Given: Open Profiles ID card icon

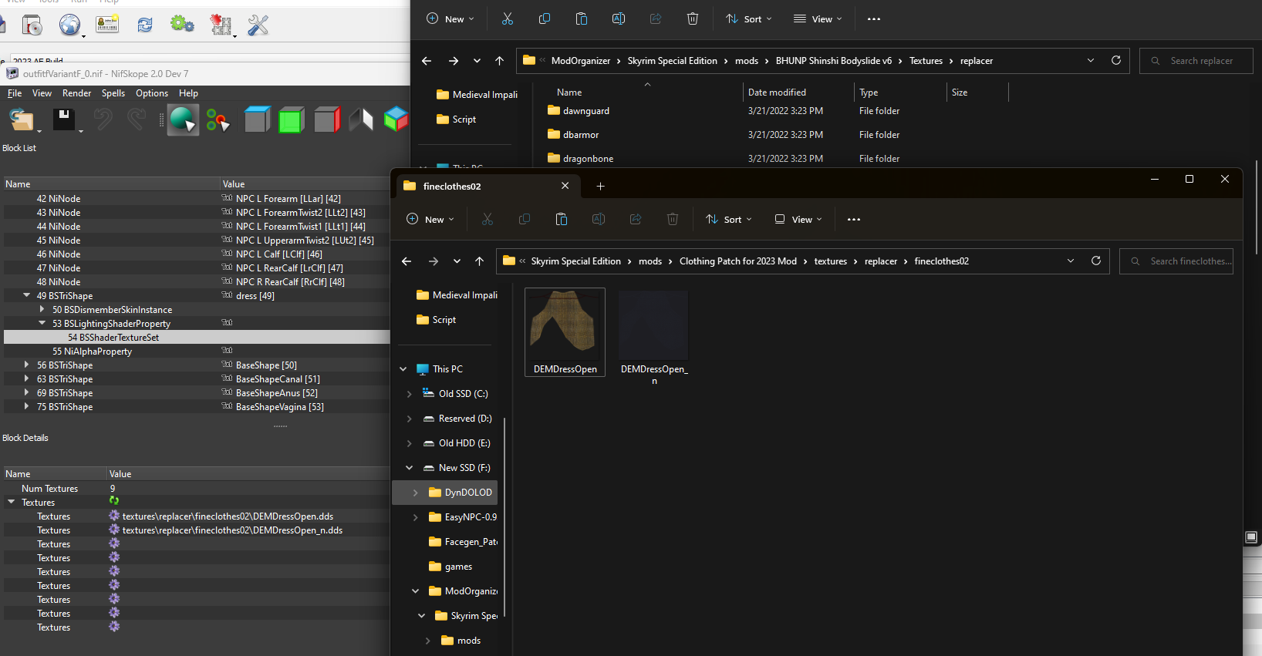Looking at the screenshot, I should (107, 25).
